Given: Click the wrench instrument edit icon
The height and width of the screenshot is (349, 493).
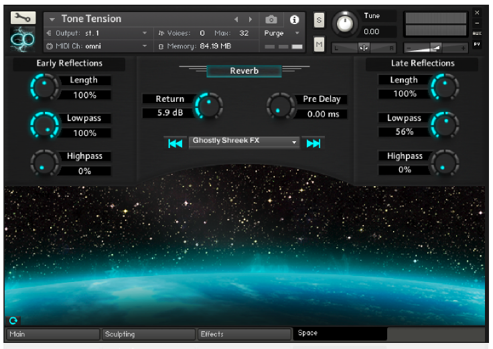Looking at the screenshot, I should [23, 18].
